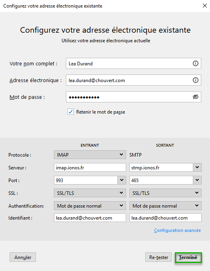Click the Terminé button
This screenshot has width=210, height=271.
click(188, 257)
